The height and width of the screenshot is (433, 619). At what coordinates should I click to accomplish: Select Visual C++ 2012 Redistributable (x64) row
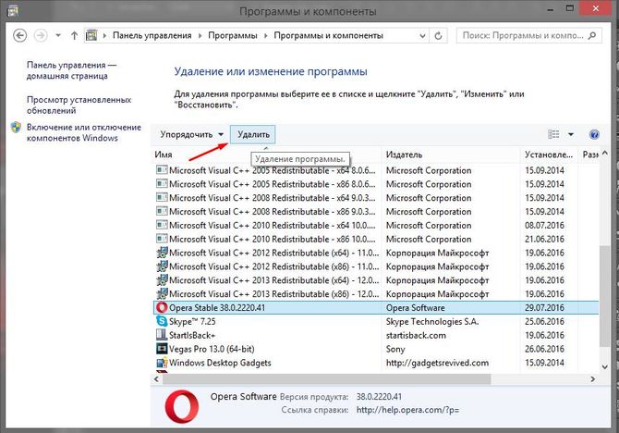(376, 253)
